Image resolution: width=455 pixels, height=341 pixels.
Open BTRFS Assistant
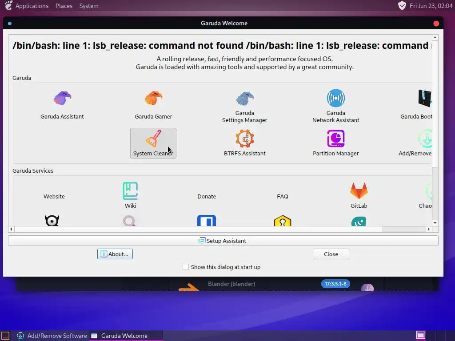[245, 143]
